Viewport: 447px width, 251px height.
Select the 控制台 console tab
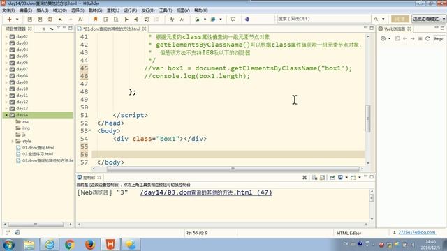click(x=89, y=177)
